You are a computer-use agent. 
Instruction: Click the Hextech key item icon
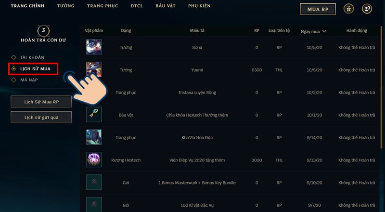tap(94, 115)
